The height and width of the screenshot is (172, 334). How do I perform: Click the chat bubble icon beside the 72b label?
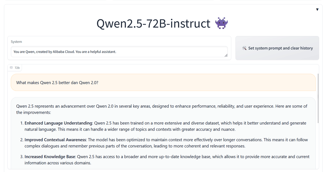[11, 68]
